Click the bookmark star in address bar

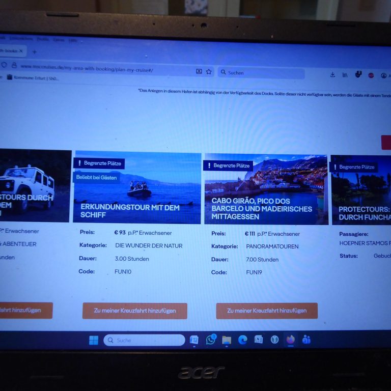point(209,72)
